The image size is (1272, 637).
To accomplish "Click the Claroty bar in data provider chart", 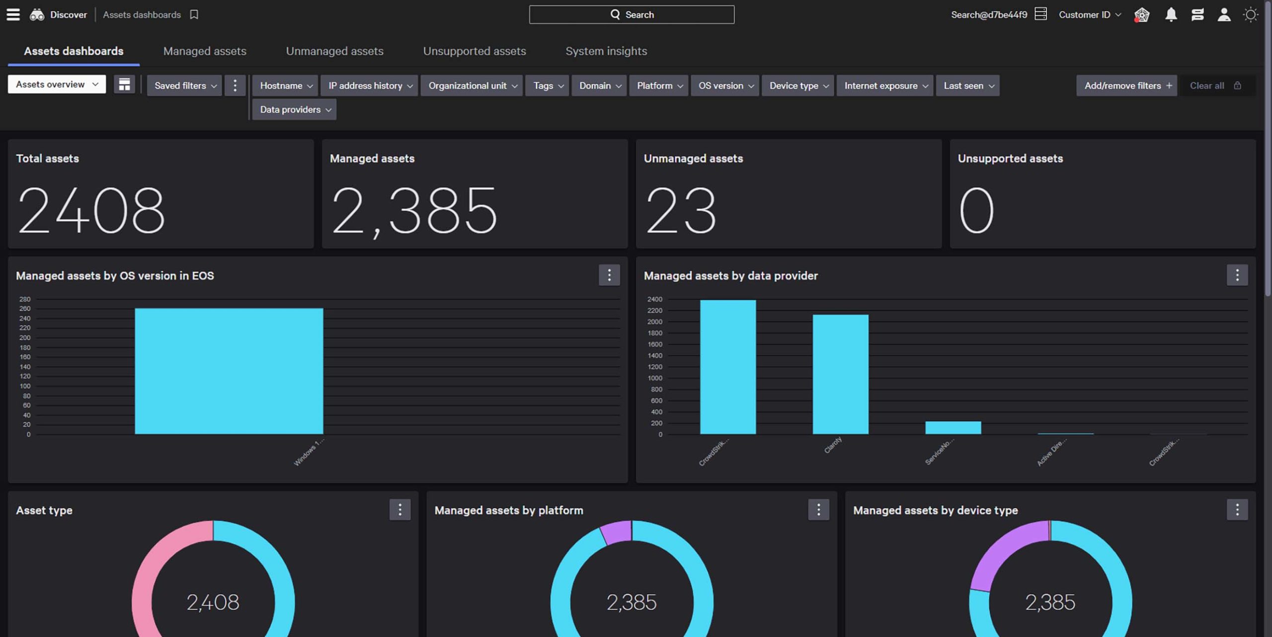I will click(x=840, y=374).
